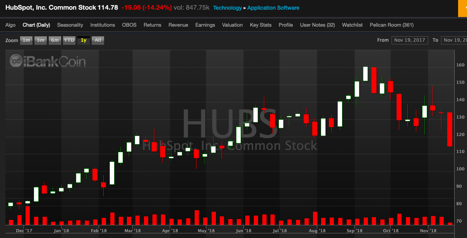Click the 'vol: 847.75k' volume text

[192, 8]
